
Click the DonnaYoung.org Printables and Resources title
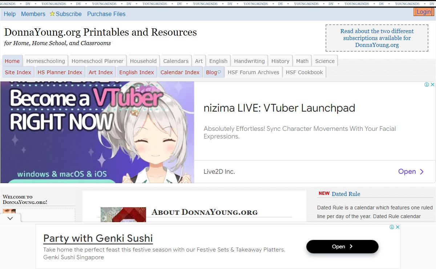coord(101,32)
